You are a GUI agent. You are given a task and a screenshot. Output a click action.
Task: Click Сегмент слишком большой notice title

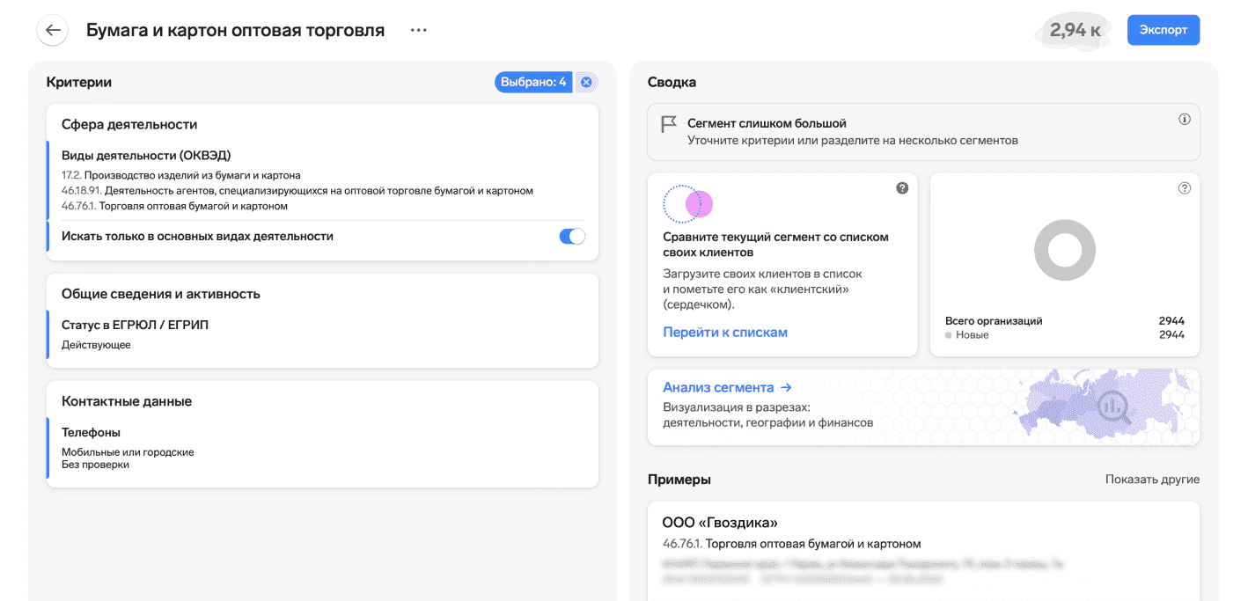pyautogui.click(x=767, y=123)
